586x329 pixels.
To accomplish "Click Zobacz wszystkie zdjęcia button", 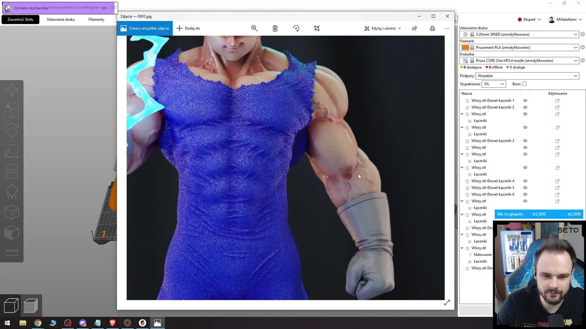I will 145,28.
